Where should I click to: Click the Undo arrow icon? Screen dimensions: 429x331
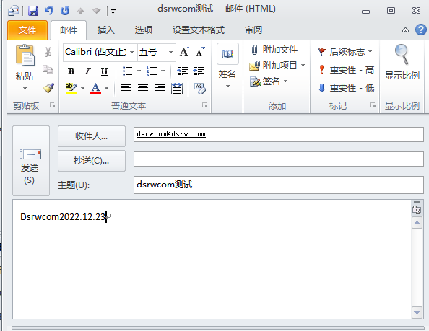click(49, 11)
